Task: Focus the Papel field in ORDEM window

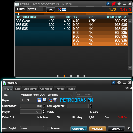Action: click(28, 100)
